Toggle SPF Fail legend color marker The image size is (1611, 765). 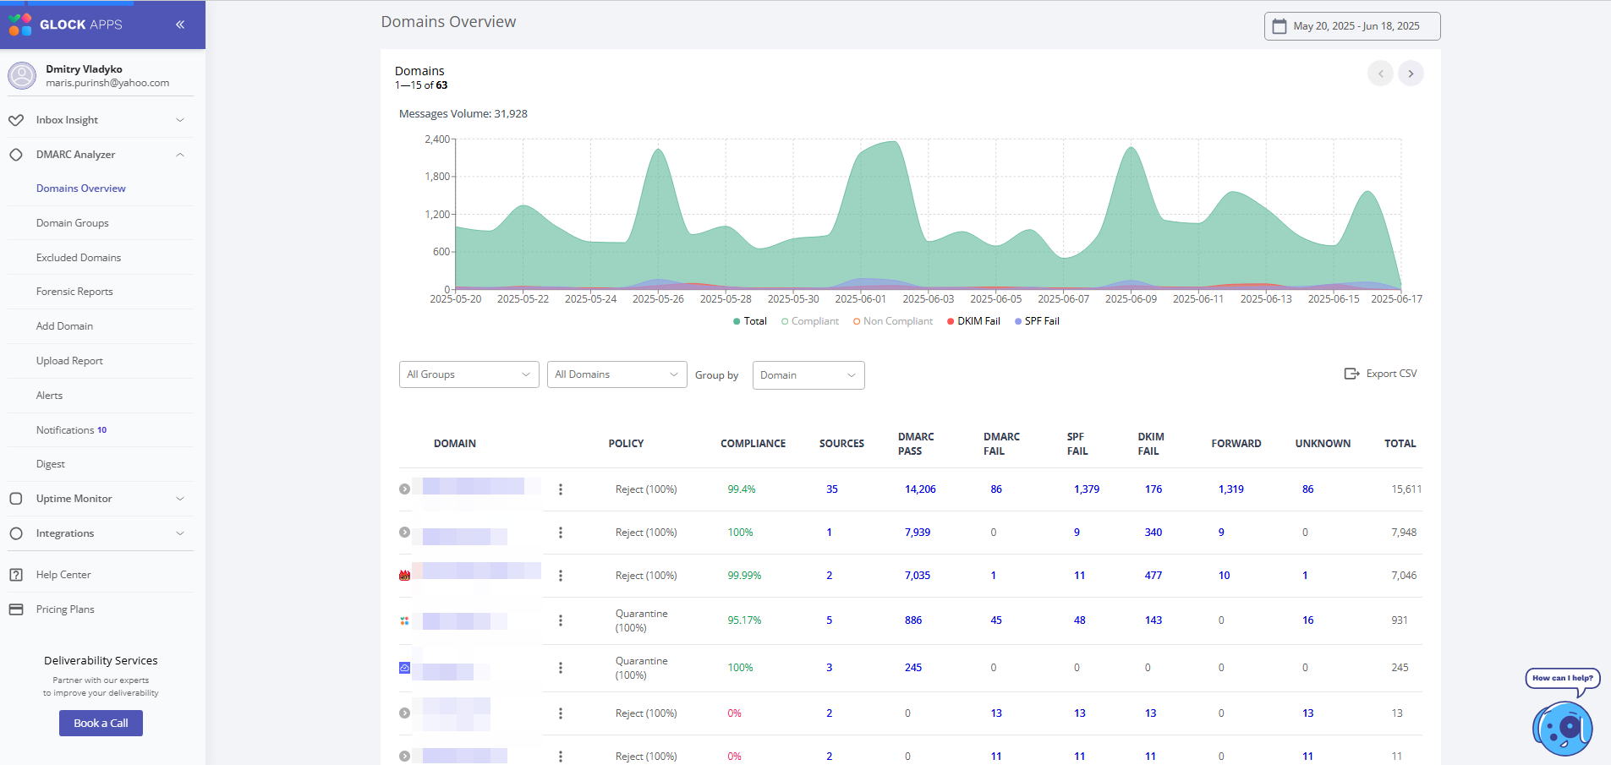[x=1018, y=321]
